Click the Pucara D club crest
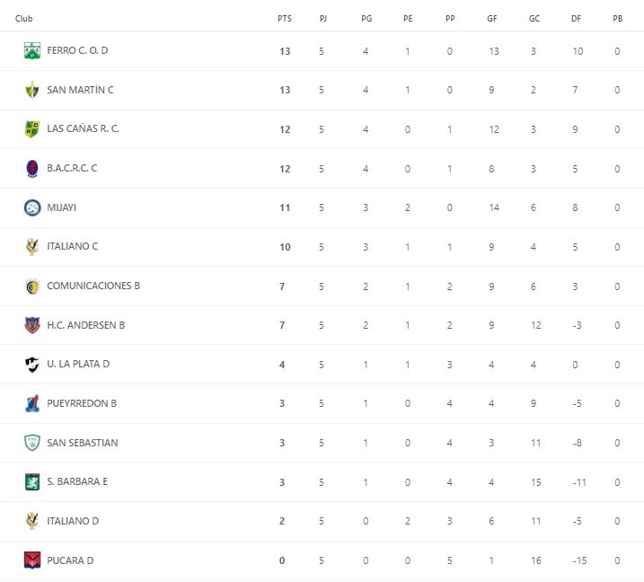 32,560
